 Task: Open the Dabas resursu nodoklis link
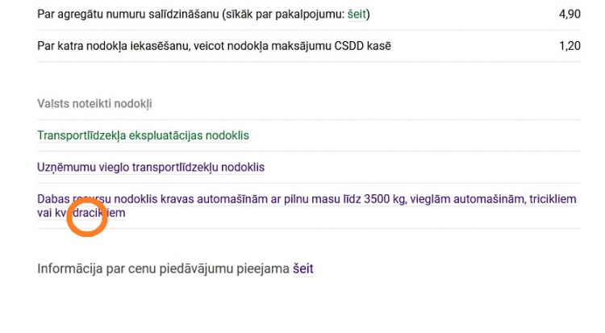pyautogui.click(x=307, y=206)
